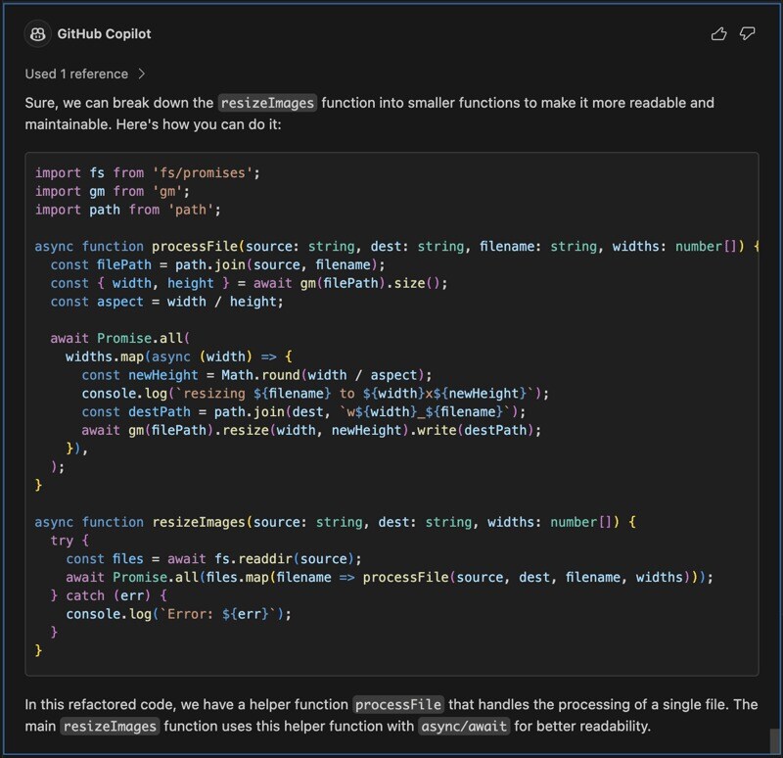
Task: Click the processFile function signature line
Action: click(396, 247)
